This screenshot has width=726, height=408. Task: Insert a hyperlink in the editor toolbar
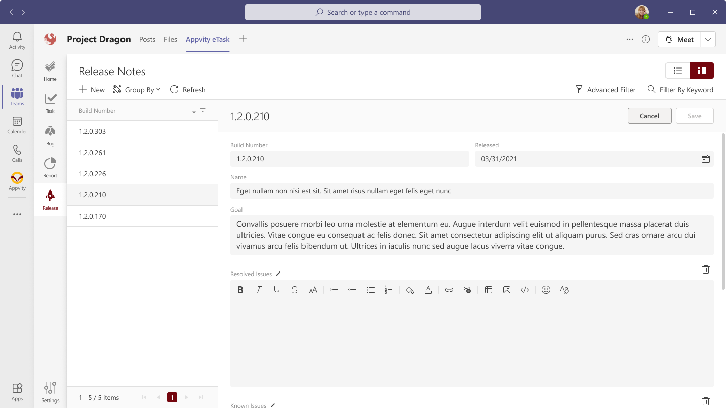tap(449, 290)
